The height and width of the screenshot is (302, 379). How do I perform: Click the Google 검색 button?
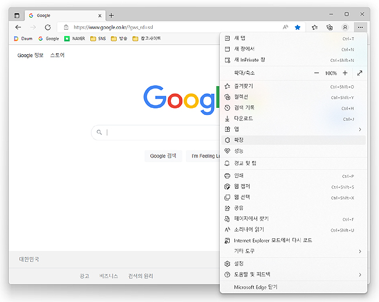(163, 156)
